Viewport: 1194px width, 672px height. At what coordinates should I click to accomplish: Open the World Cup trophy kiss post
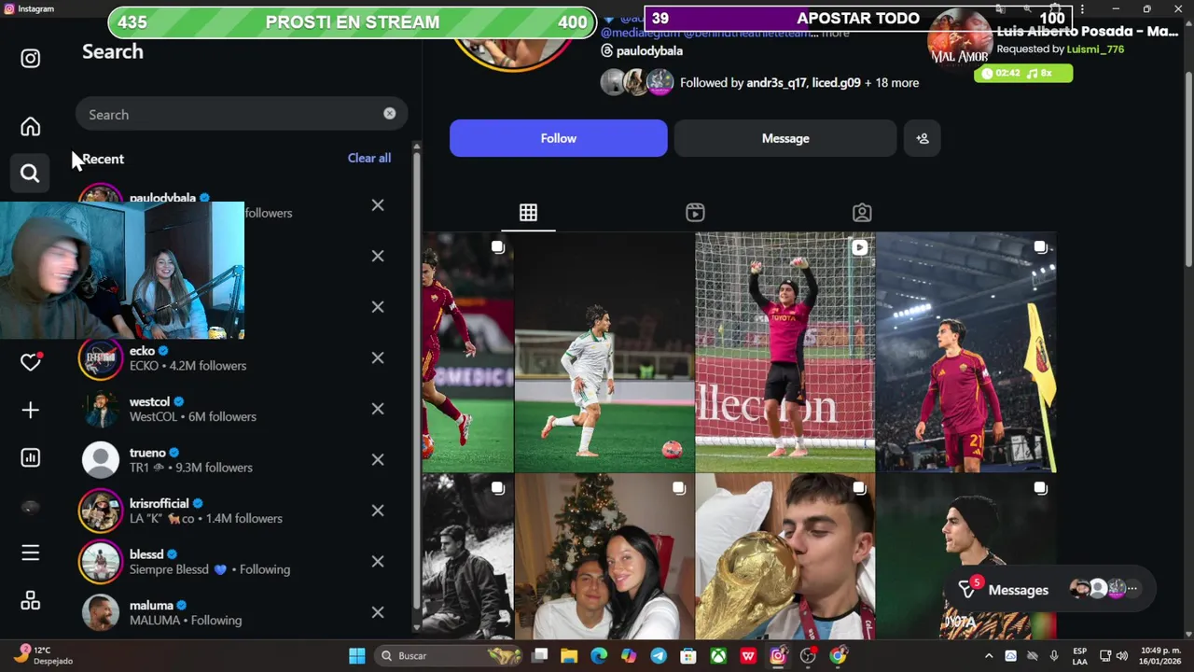pyautogui.click(x=785, y=556)
